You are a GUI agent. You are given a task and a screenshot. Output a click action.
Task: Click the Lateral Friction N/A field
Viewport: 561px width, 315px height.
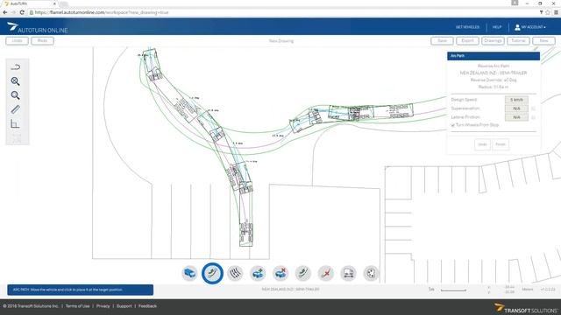[x=516, y=117]
